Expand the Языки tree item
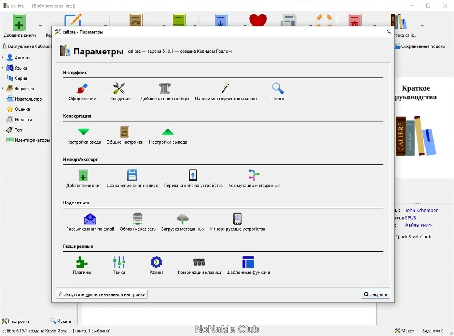The image size is (454, 336). [x=3, y=68]
